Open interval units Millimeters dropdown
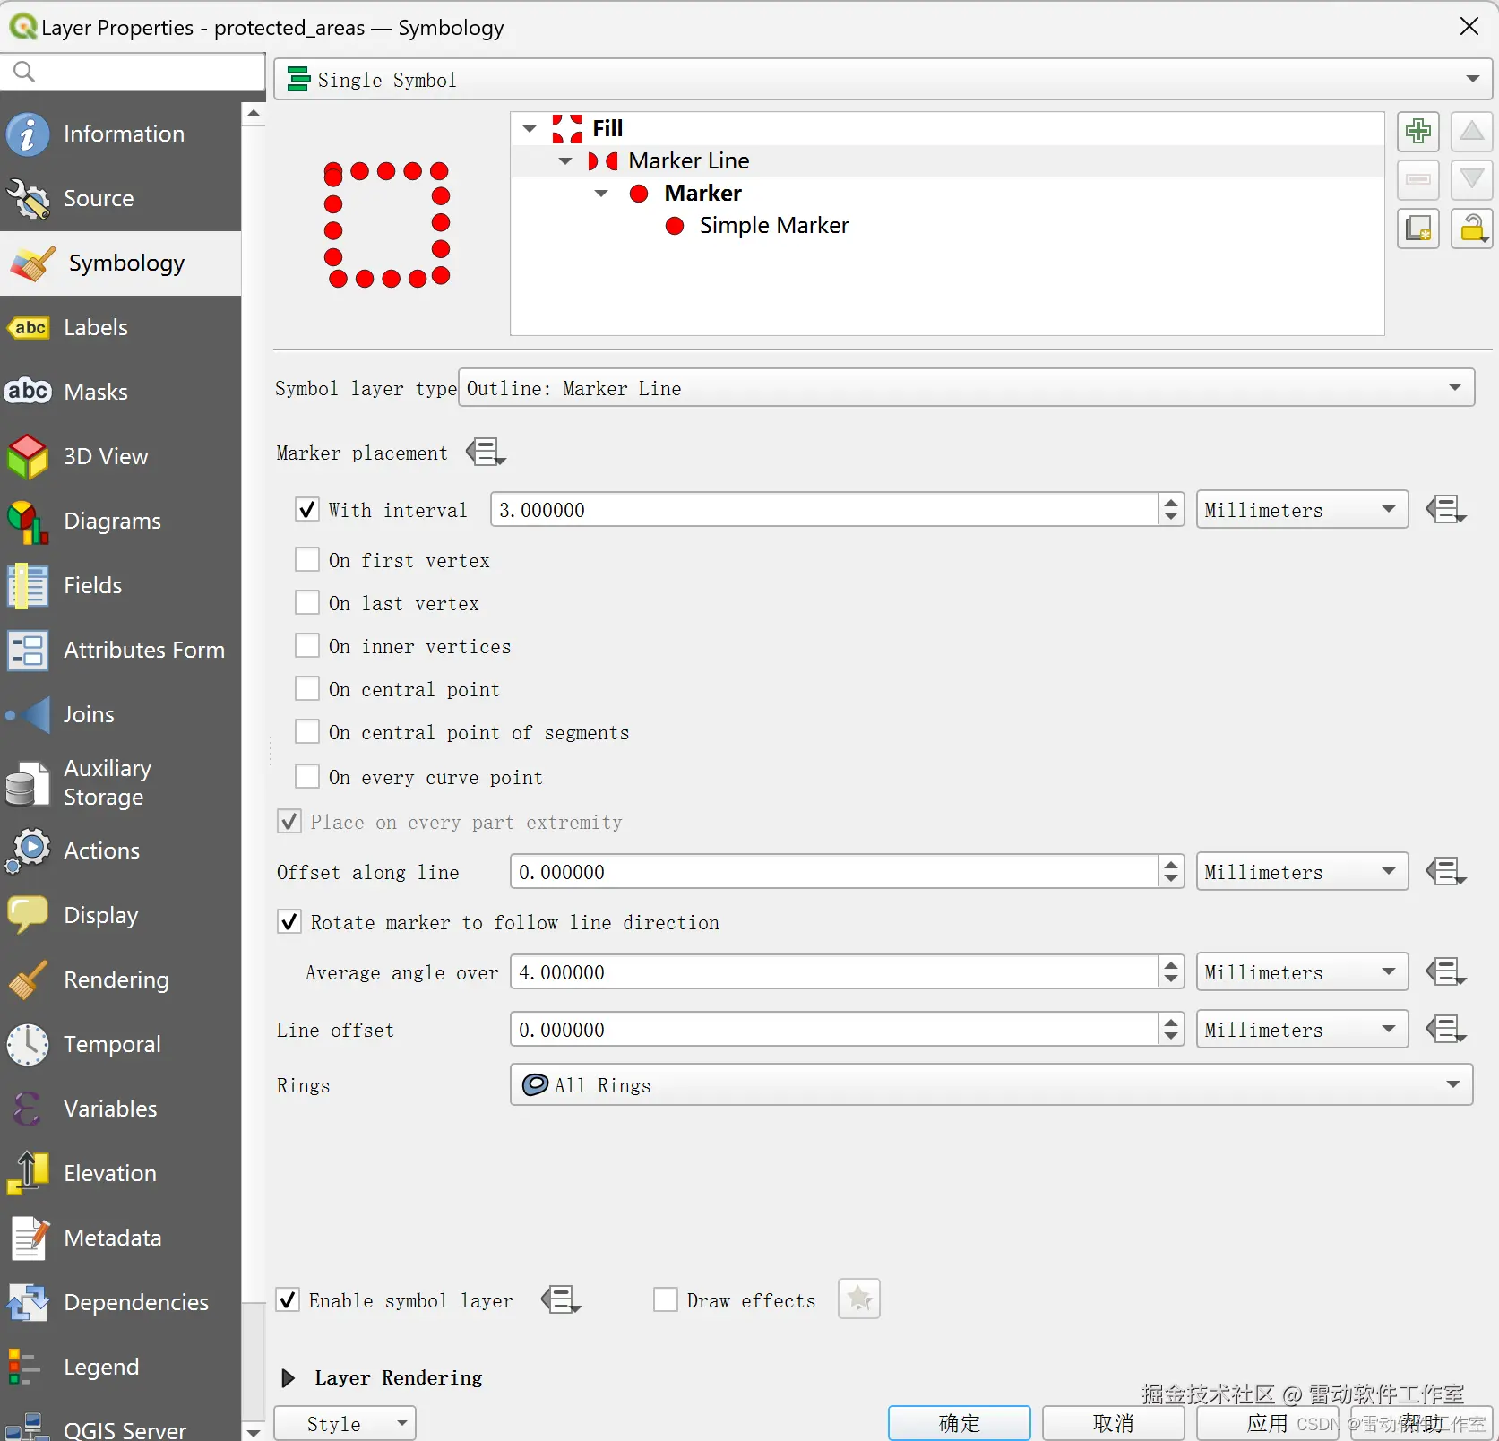This screenshot has width=1499, height=1441. point(1302,510)
